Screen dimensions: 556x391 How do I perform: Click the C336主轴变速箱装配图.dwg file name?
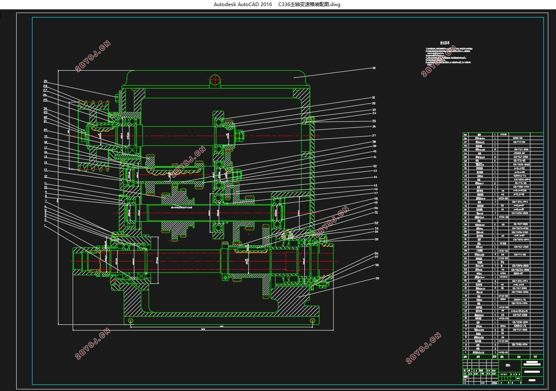click(x=309, y=4)
